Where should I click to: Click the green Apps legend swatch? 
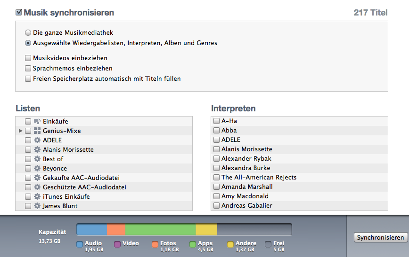click(193, 244)
